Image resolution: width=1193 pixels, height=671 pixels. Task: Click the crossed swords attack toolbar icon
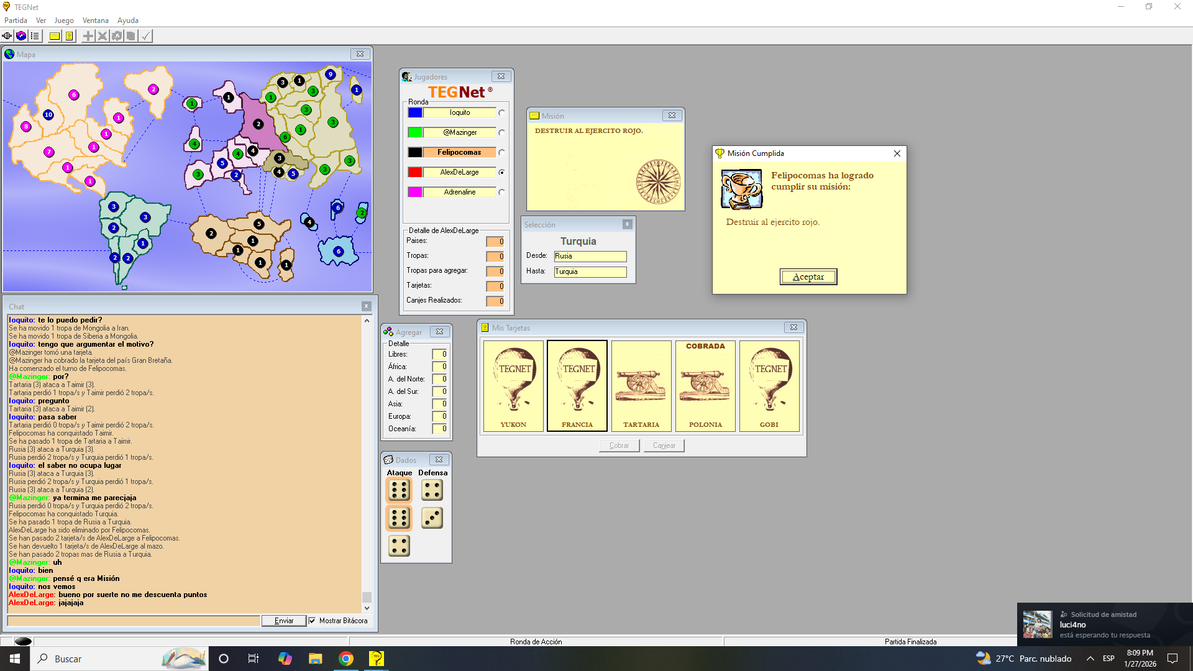pos(103,36)
